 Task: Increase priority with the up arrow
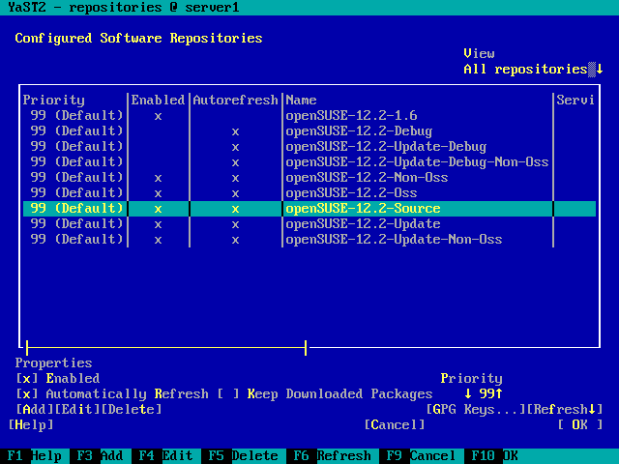click(499, 393)
